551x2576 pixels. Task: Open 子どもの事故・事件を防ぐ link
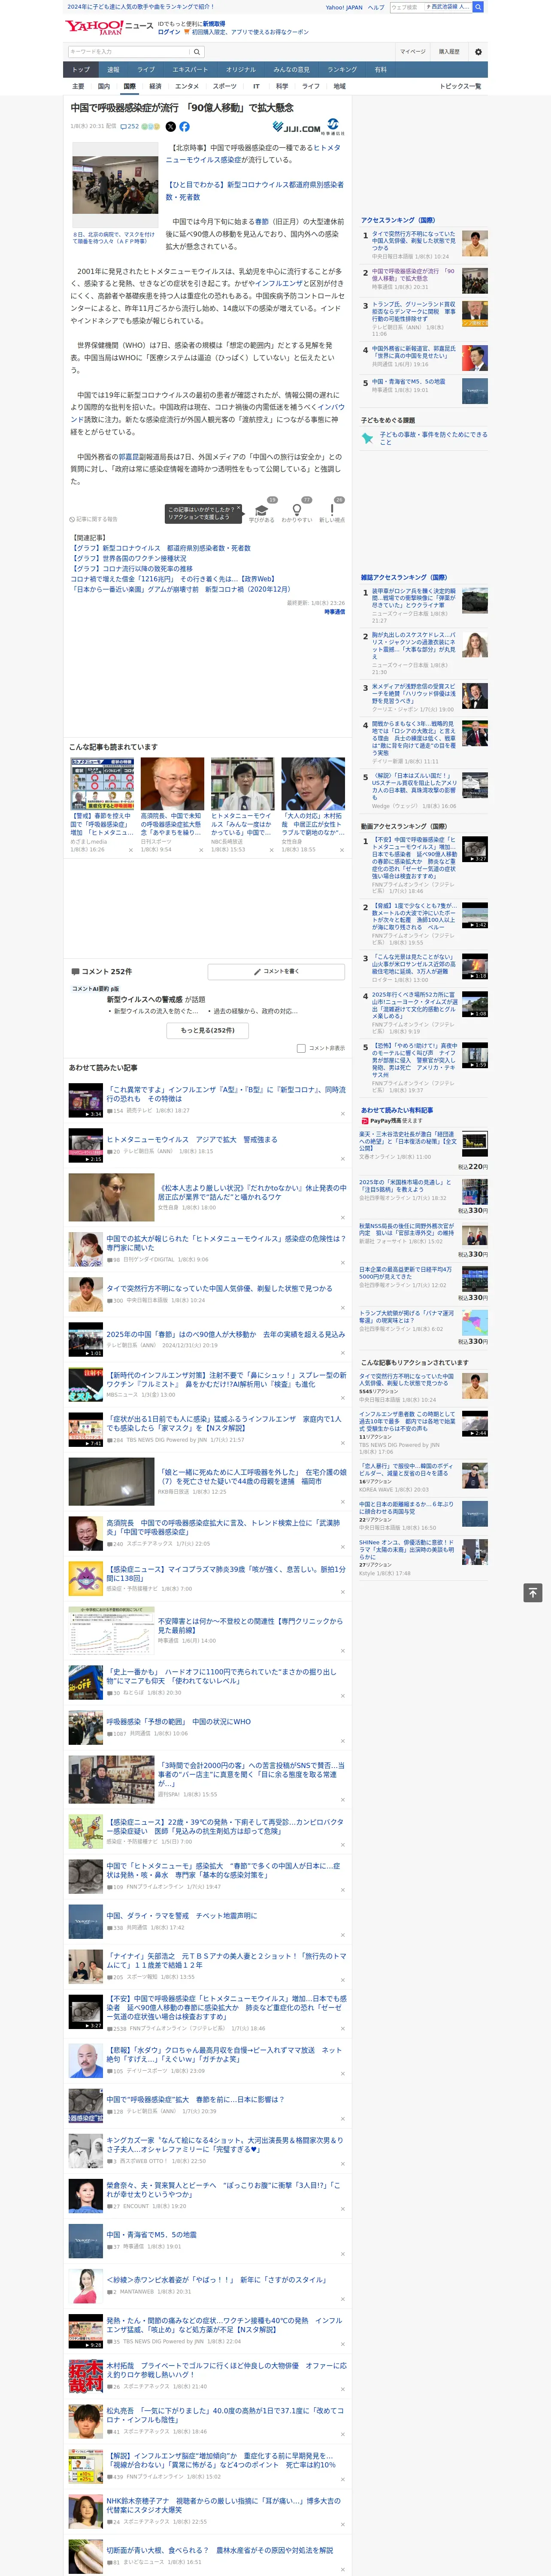pyautogui.click(x=433, y=438)
